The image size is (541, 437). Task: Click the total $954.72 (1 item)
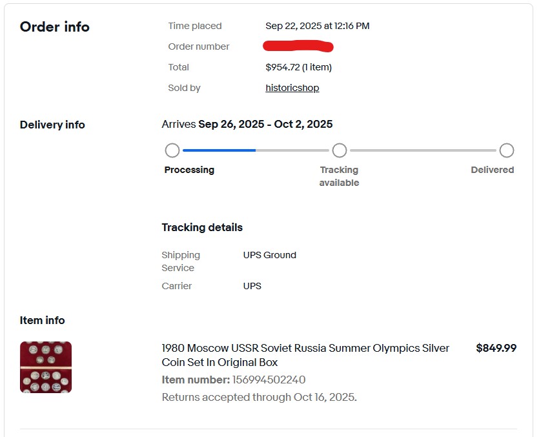click(x=298, y=67)
